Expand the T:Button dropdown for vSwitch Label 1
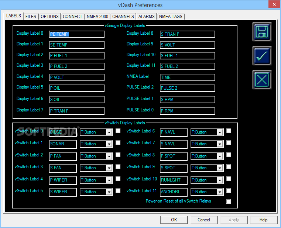281x228 pixels. pyautogui.click(x=96, y=144)
